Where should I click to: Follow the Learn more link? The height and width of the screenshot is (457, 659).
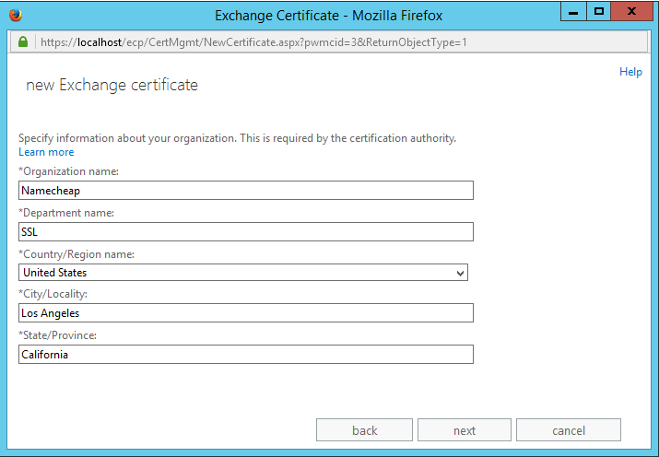click(x=46, y=152)
